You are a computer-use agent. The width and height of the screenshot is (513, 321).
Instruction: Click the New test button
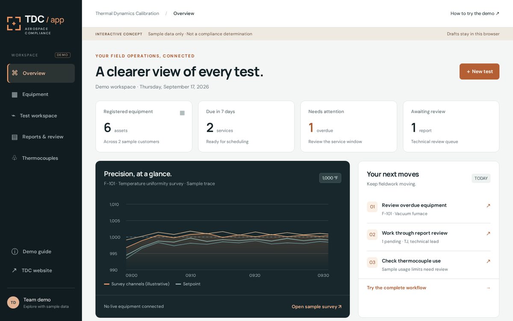click(479, 71)
